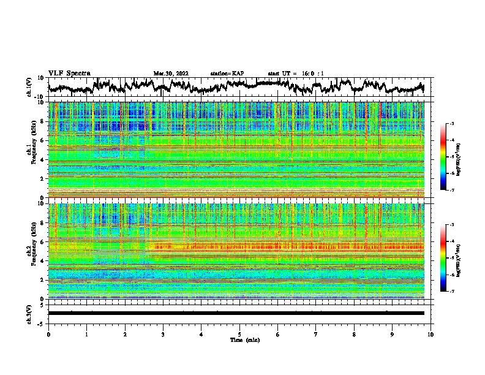Click time axis tick label "3"
Image resolution: width=485 pixels, height=375 pixels.
(x=163, y=335)
